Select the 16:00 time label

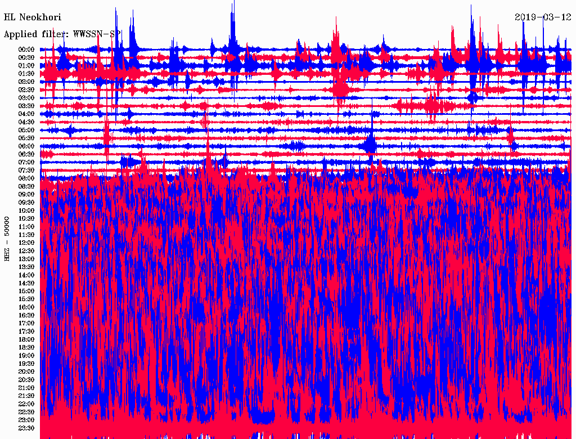click(x=26, y=307)
